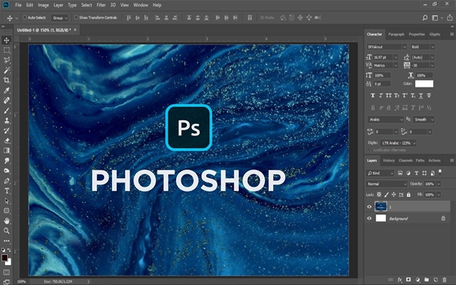Toggle Quick Mask mode icon
The height and width of the screenshot is (285, 456).
point(6,272)
